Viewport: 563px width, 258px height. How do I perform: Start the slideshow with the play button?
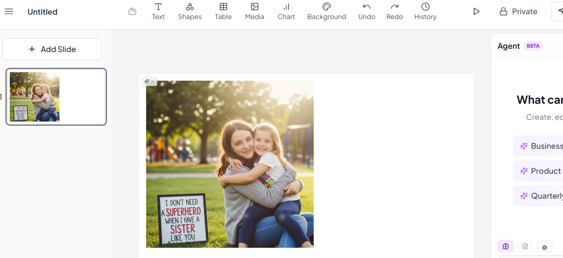pos(476,12)
